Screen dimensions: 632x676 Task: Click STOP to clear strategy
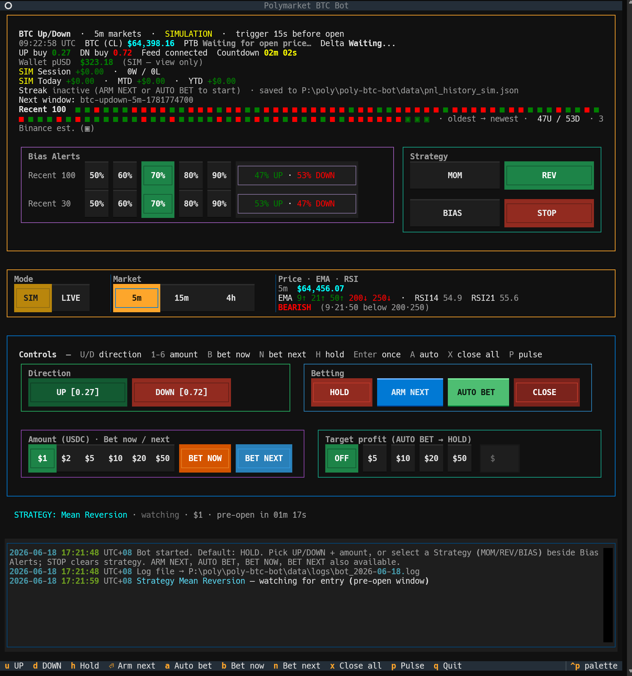click(549, 213)
